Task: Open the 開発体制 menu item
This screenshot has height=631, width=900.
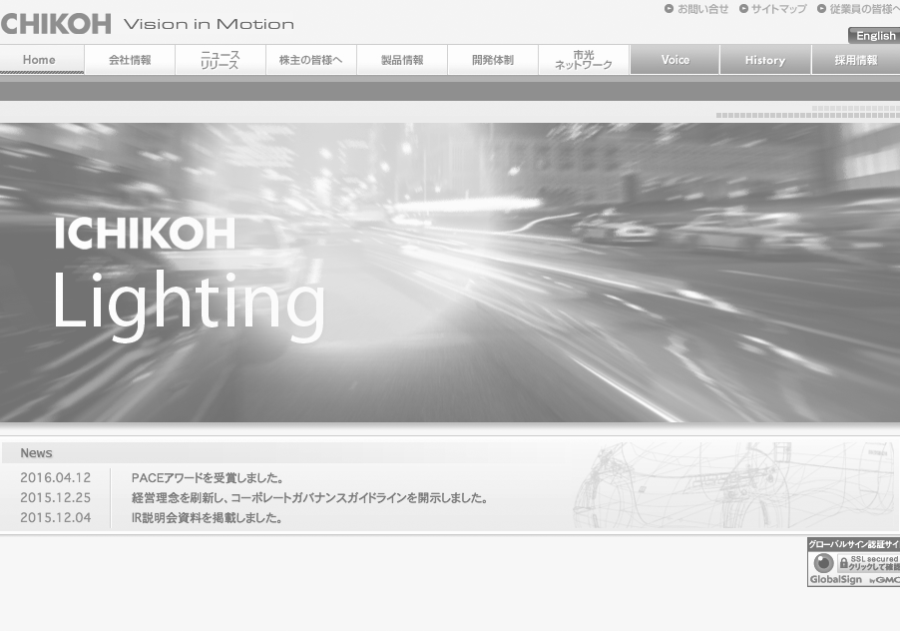Action: coord(493,60)
